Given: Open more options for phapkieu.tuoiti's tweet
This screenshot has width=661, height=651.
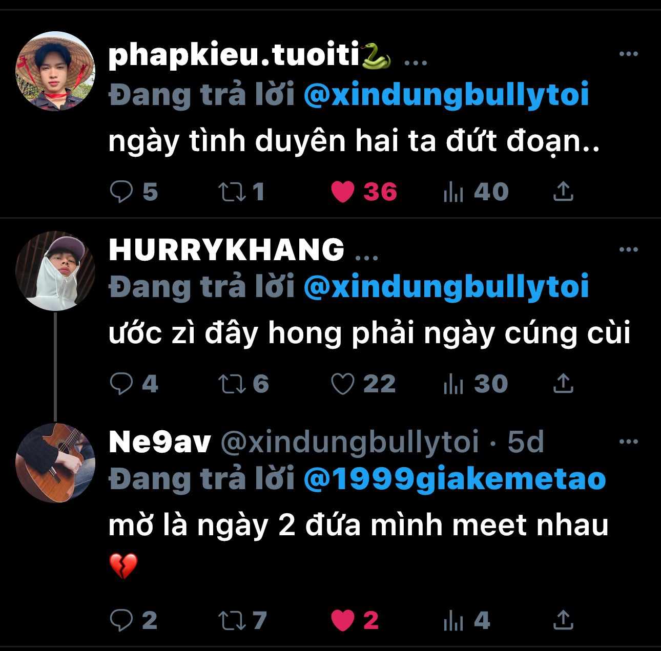Looking at the screenshot, I should (629, 54).
